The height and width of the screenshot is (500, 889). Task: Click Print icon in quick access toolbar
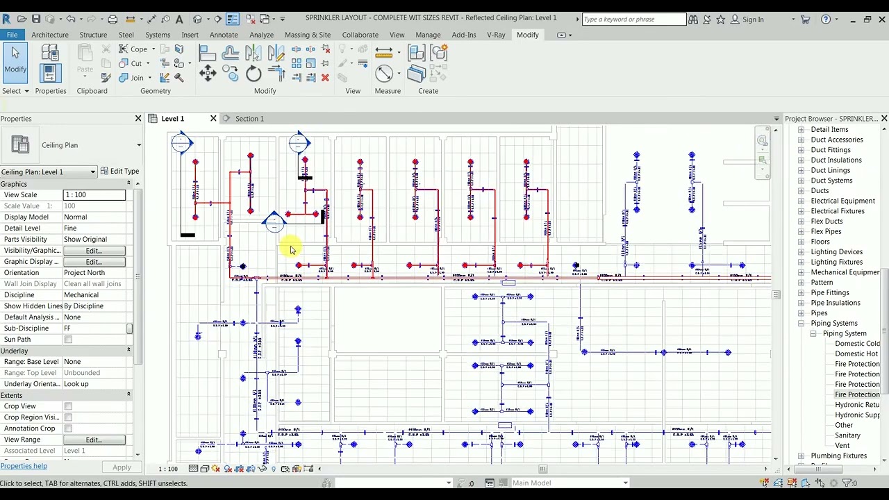click(x=113, y=19)
